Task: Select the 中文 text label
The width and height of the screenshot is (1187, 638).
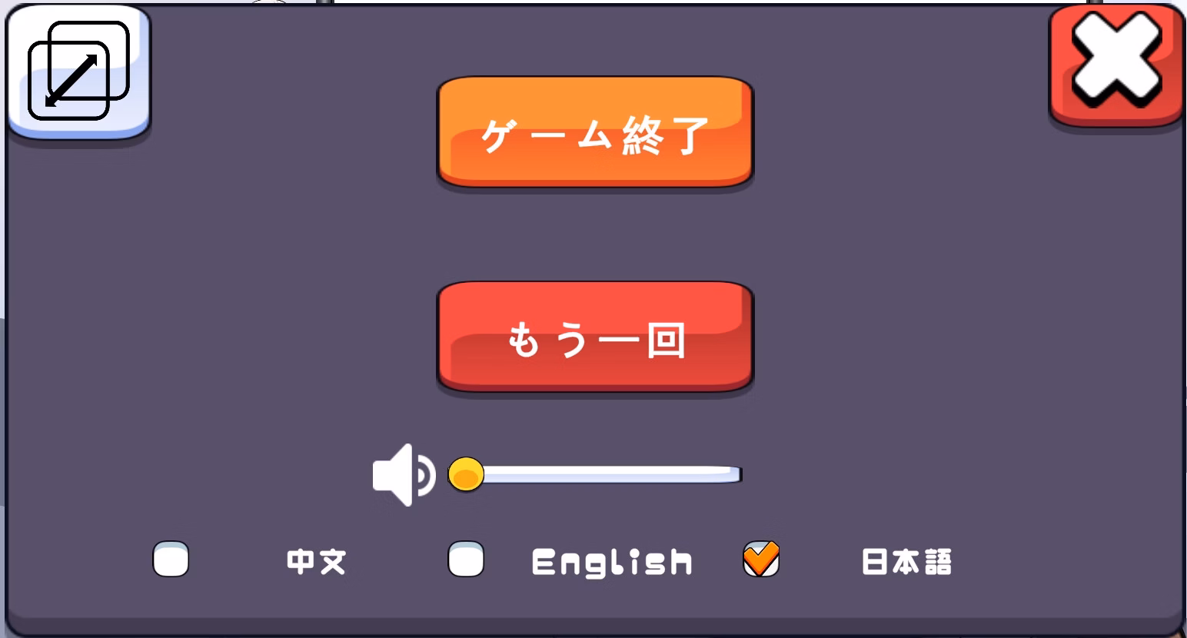Action: (x=316, y=561)
